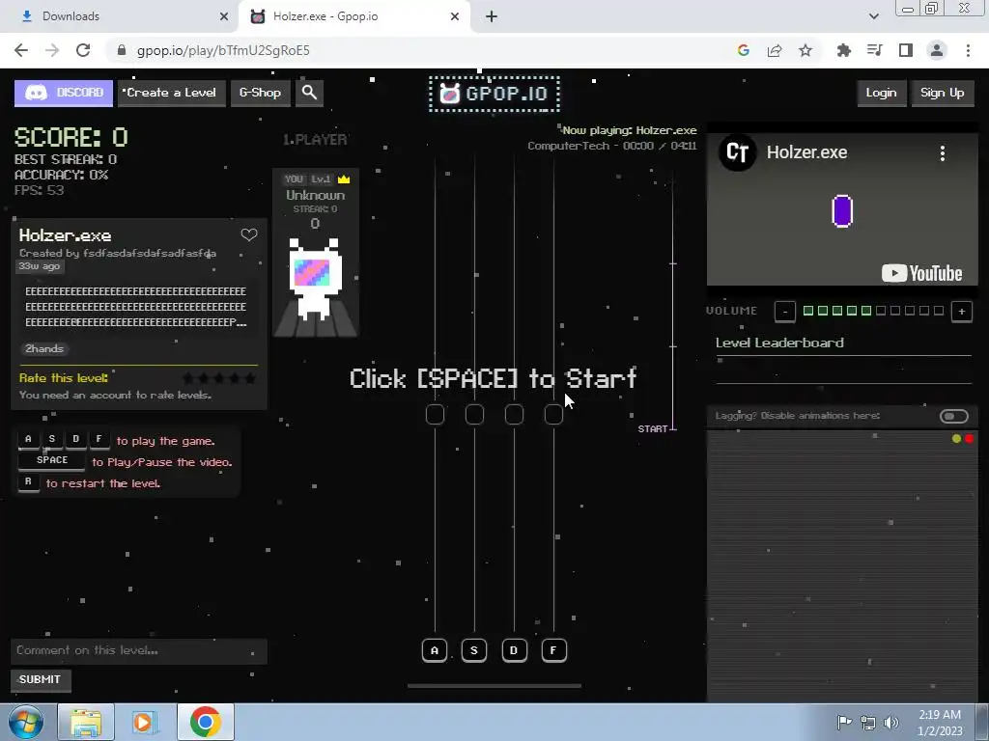989x741 pixels.
Task: Click the D lane key button
Action: 514,650
